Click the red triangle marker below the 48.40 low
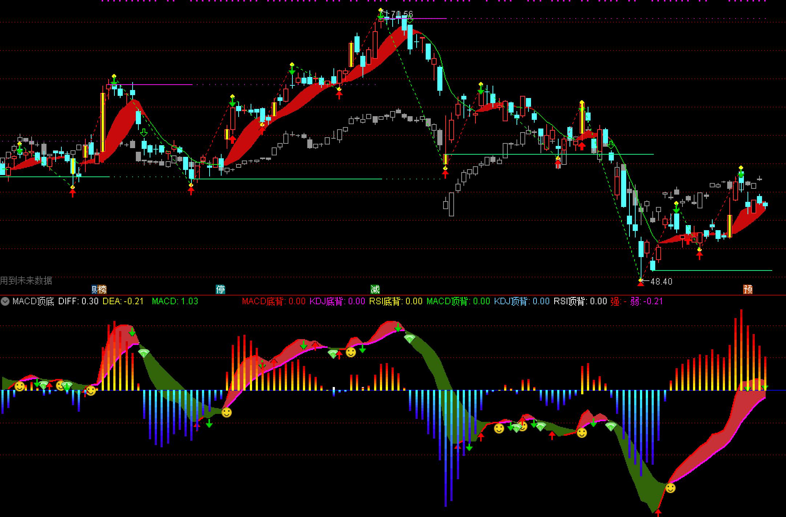The image size is (786, 517). (x=641, y=284)
